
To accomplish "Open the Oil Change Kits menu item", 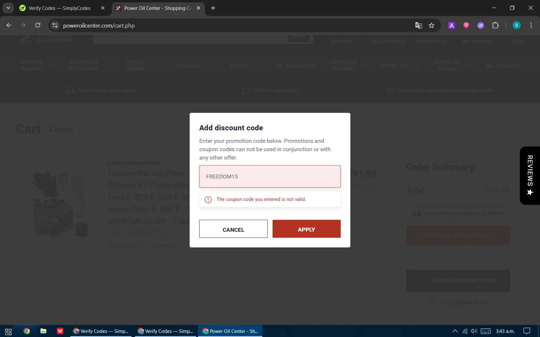I will pos(296,66).
